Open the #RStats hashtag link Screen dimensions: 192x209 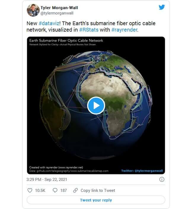tap(89, 30)
